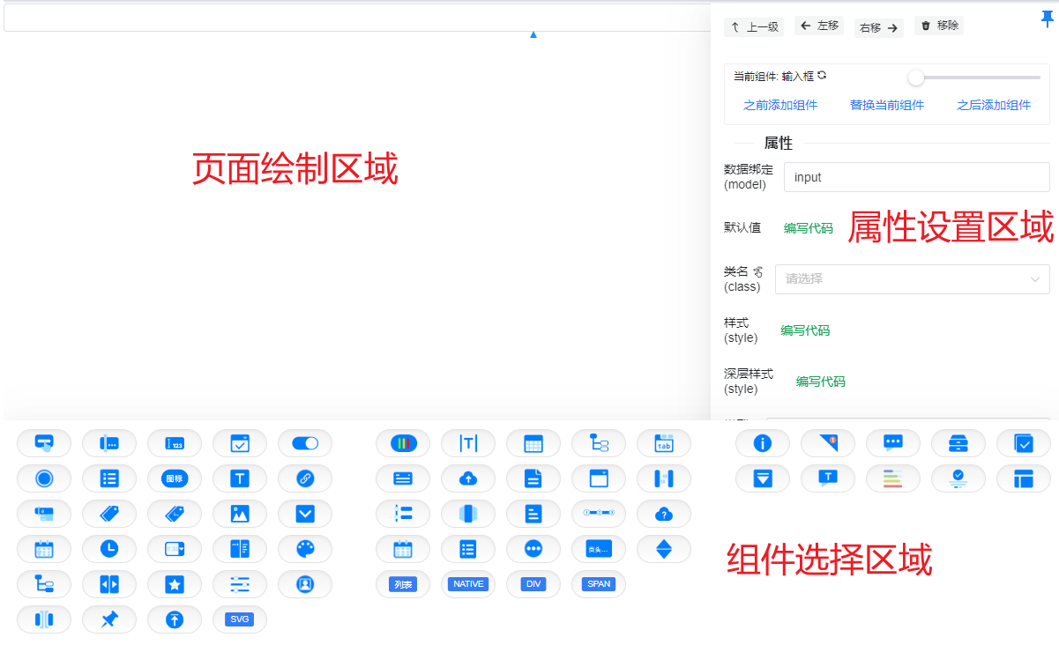
Task: Select the calendar date component icon
Action: point(44,549)
